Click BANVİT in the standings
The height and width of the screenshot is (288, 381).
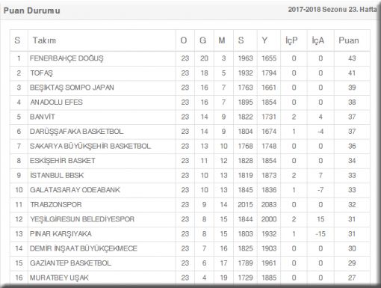click(43, 117)
